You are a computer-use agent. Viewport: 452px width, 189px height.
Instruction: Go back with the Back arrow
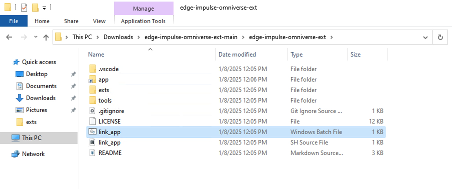(9, 37)
